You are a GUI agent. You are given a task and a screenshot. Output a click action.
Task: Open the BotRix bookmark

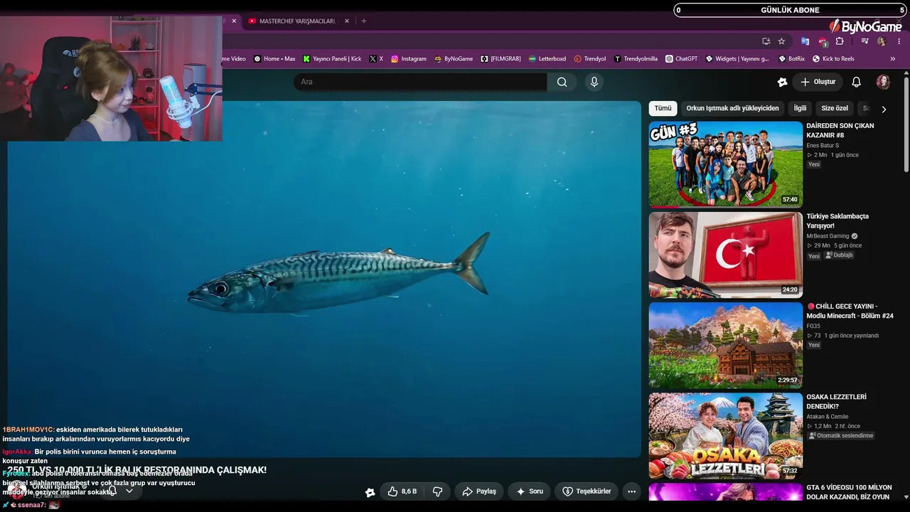[x=792, y=59]
